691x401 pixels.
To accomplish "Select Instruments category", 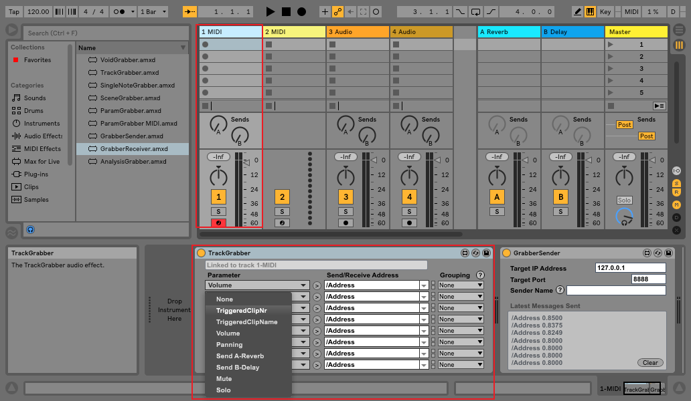I will coord(42,124).
